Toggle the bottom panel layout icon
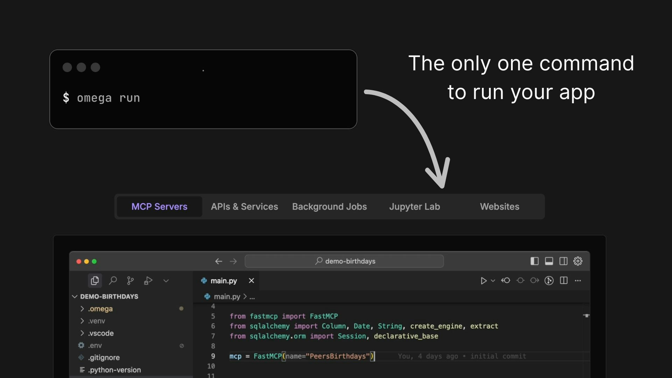 [x=549, y=261]
